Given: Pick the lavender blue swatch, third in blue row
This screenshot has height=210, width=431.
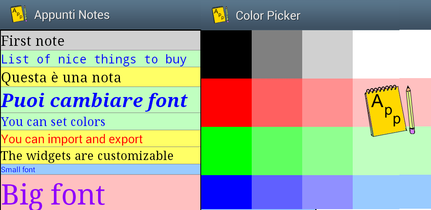Looking at the screenshot, I should [x=327, y=192].
